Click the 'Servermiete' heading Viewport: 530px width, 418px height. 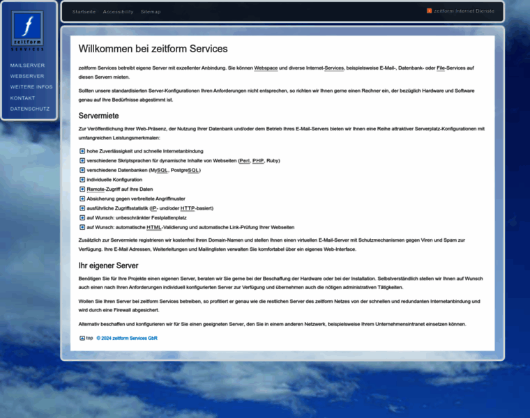tap(99, 116)
